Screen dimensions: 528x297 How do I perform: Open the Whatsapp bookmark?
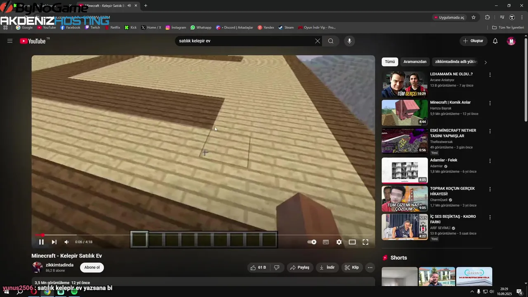(x=201, y=28)
